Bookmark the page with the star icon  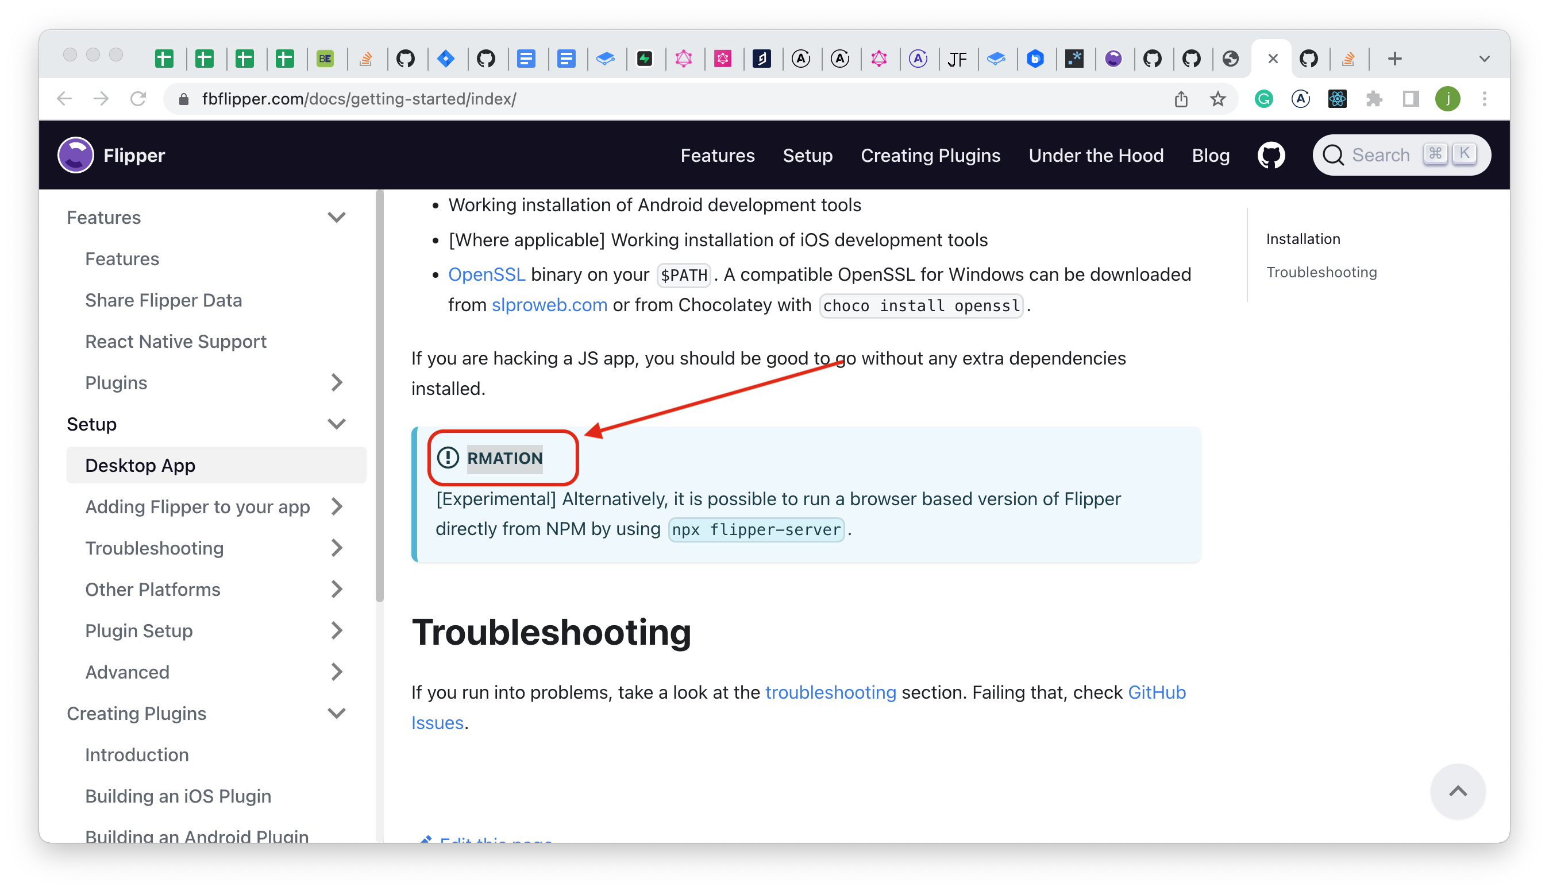pos(1219,99)
